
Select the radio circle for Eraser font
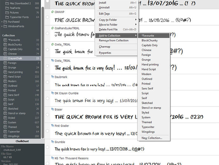coord(47,115)
